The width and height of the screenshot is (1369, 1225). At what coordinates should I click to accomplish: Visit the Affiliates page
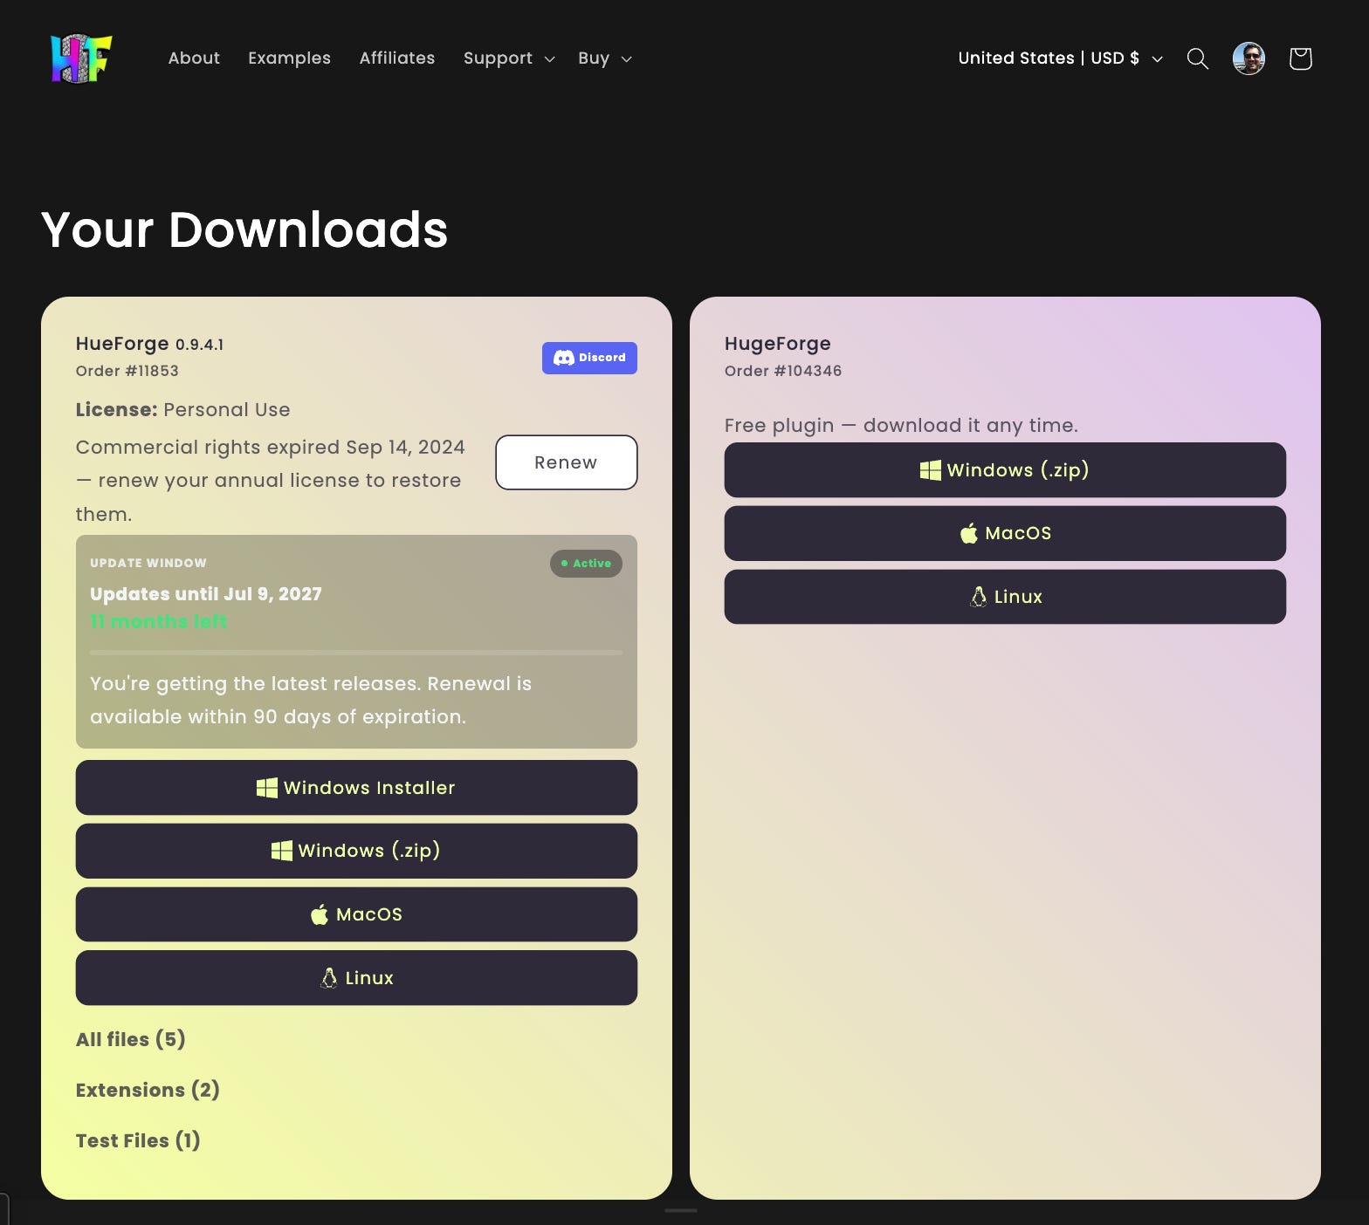(x=397, y=58)
